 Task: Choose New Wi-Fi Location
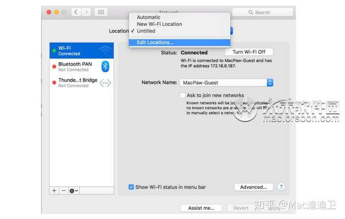(x=180, y=24)
